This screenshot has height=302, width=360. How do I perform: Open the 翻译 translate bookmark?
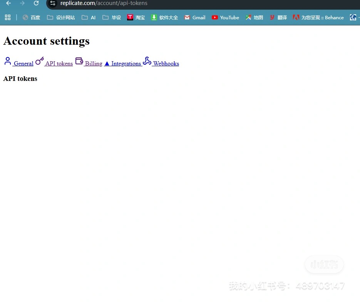point(278,17)
